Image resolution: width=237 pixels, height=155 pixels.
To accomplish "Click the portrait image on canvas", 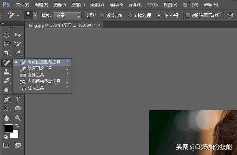I will click(193, 132).
